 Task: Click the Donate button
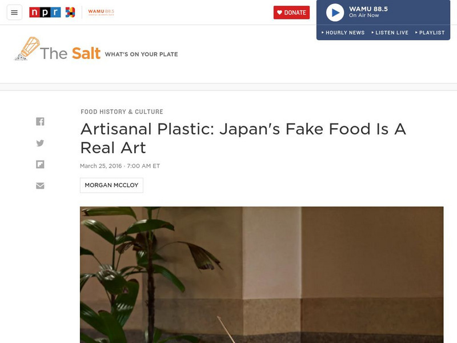pos(291,13)
